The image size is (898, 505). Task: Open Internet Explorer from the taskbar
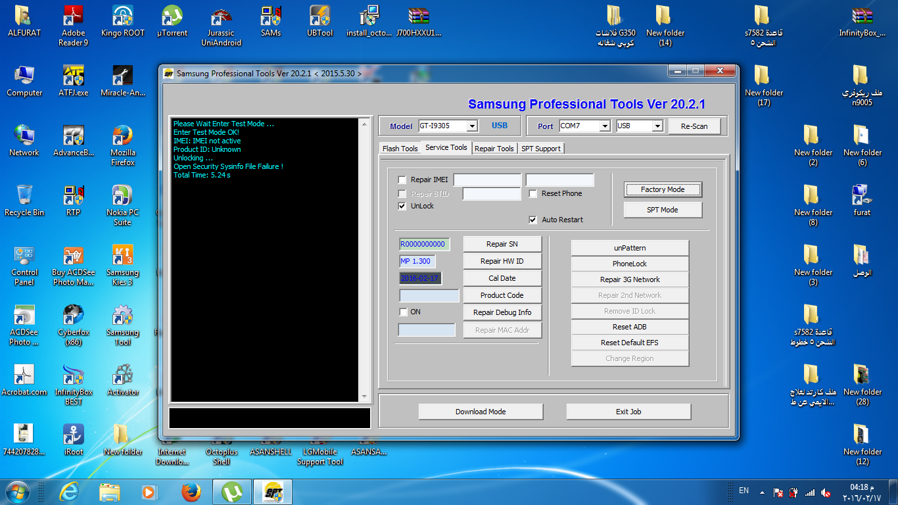pyautogui.click(x=68, y=491)
